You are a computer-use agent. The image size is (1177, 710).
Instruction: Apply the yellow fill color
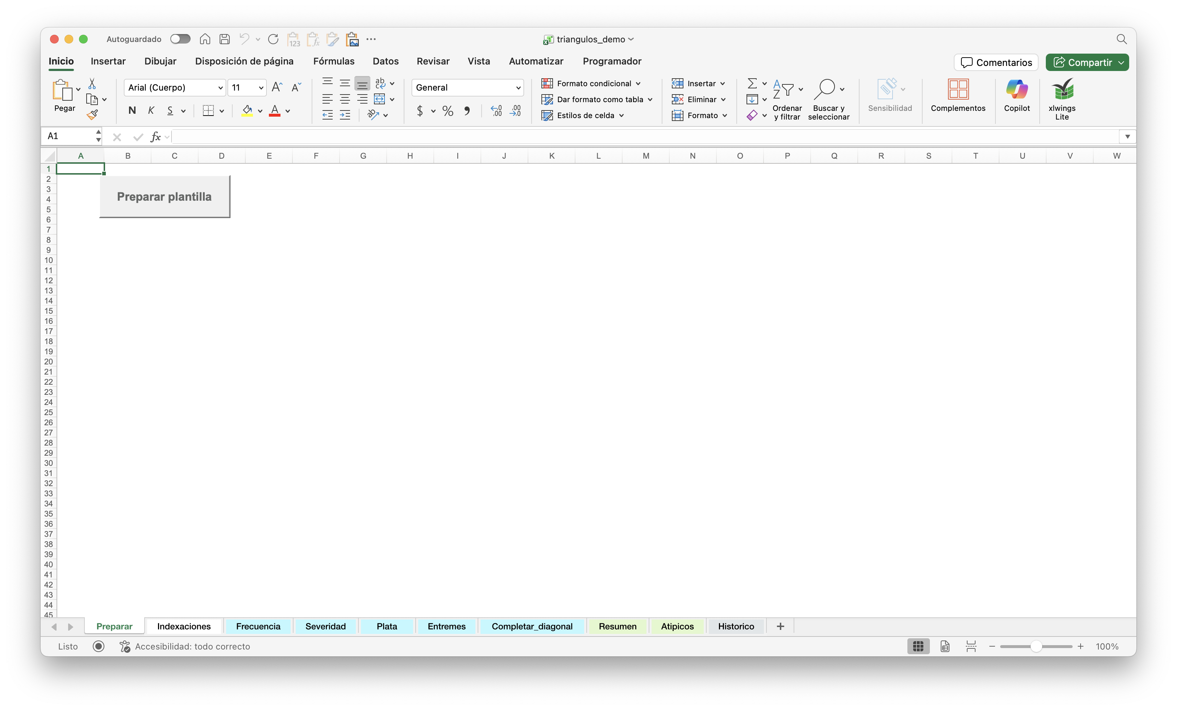coord(247,111)
